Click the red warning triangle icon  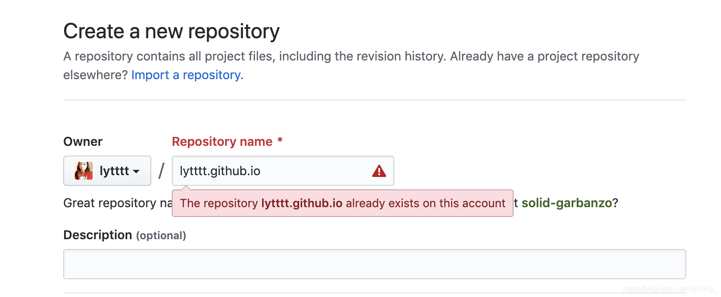coord(379,171)
